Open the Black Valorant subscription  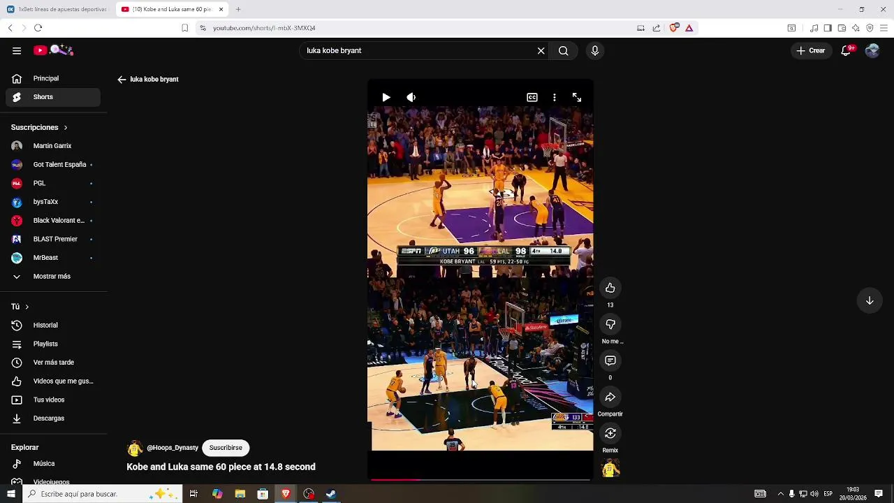(53, 221)
